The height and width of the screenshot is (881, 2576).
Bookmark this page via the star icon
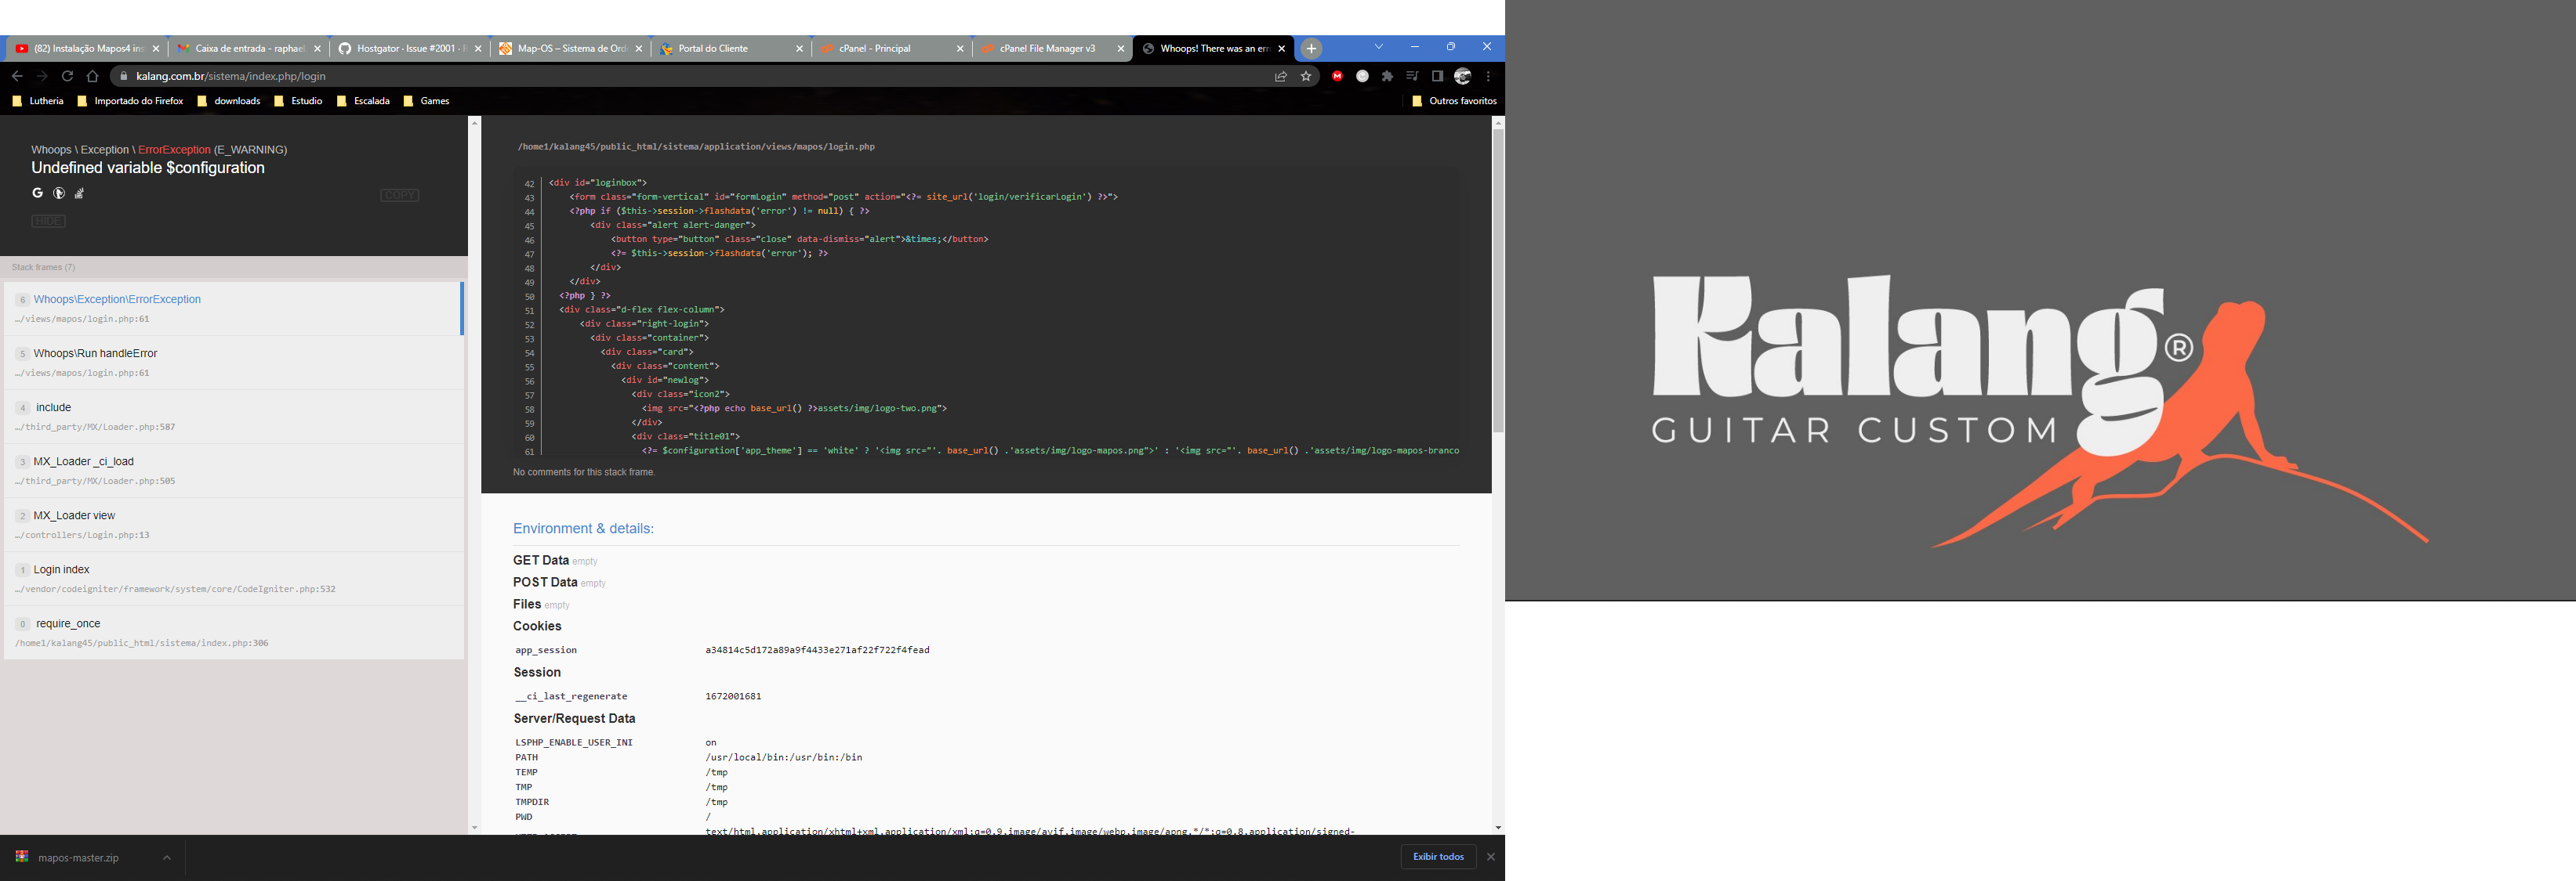point(1306,76)
